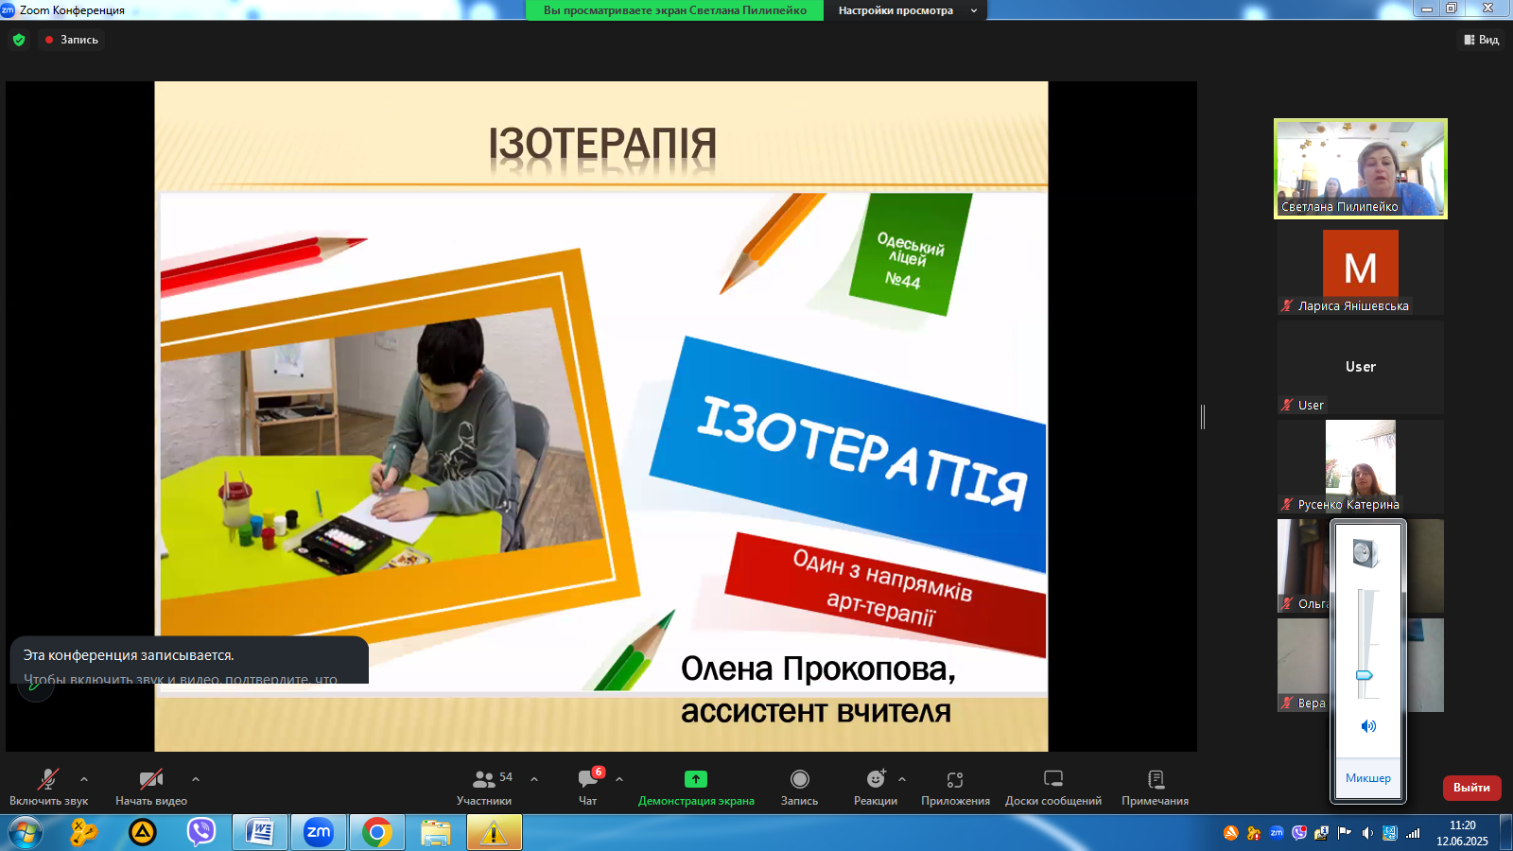This screenshot has width=1513, height=851.
Task: Open the Участники participants panel
Action: point(484,787)
